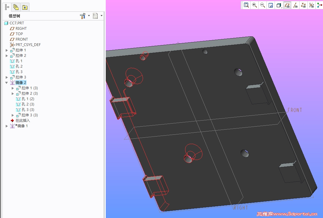The height and width of the screenshot is (218, 323).
Task: Click the 镜像 2 mirror icon
Action: [x=12, y=83]
